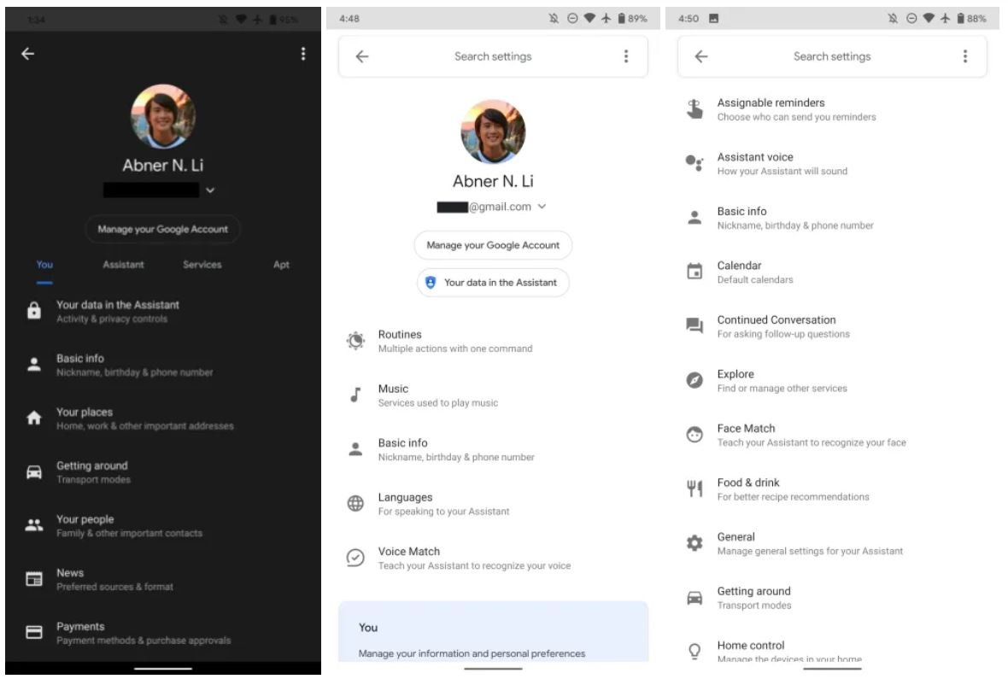This screenshot has height=679, width=1008.
Task: Open Voice Match checkmark bubble icon
Action: click(355, 558)
